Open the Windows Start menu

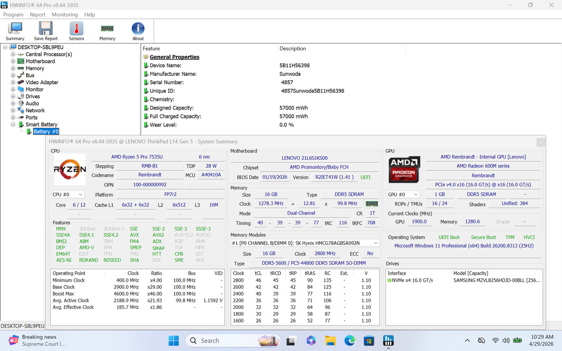coord(174,340)
